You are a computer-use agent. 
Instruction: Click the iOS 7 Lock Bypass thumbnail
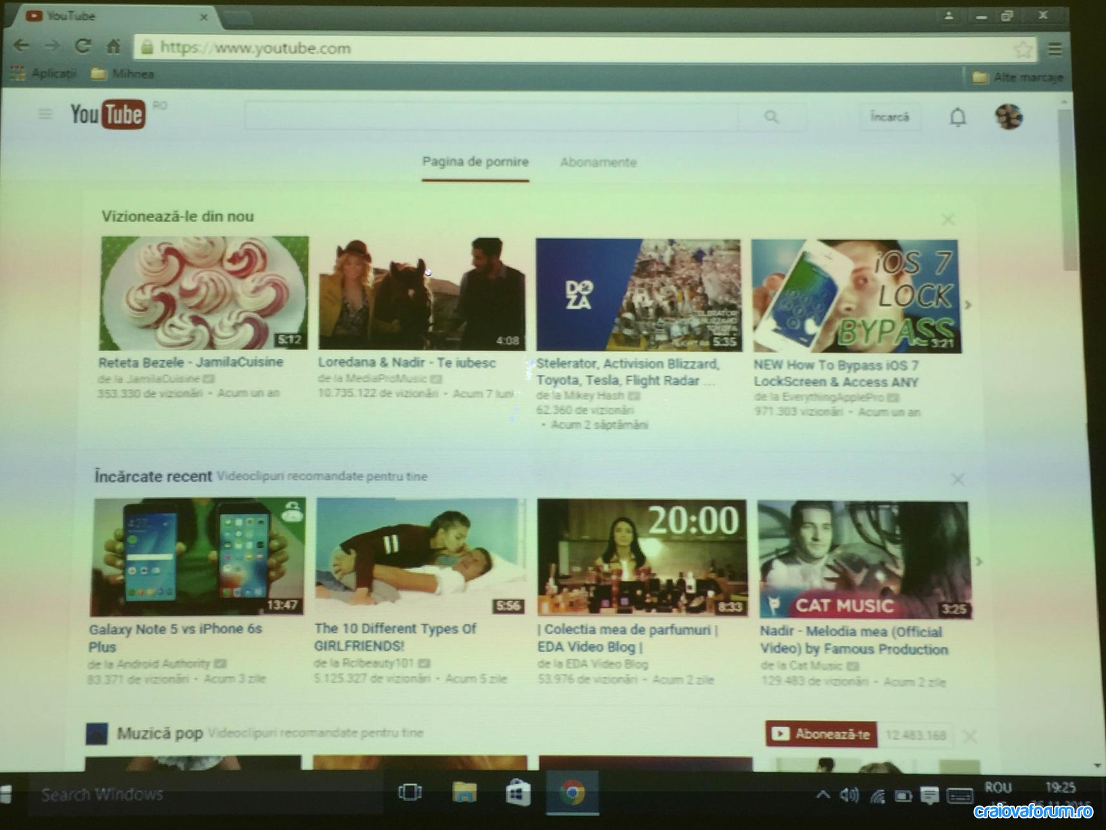tap(856, 296)
